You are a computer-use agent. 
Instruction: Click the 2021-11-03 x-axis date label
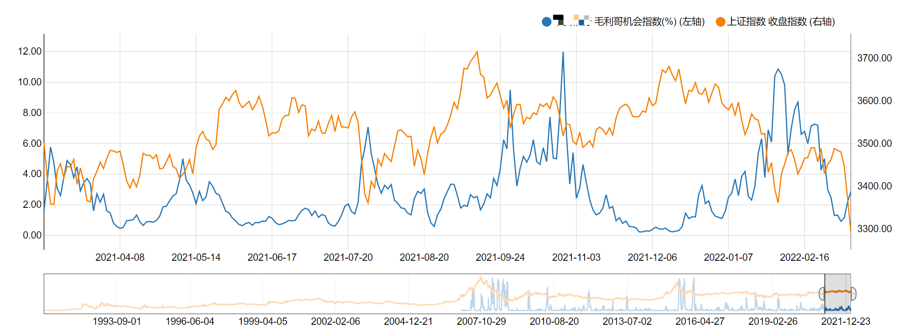click(x=576, y=257)
